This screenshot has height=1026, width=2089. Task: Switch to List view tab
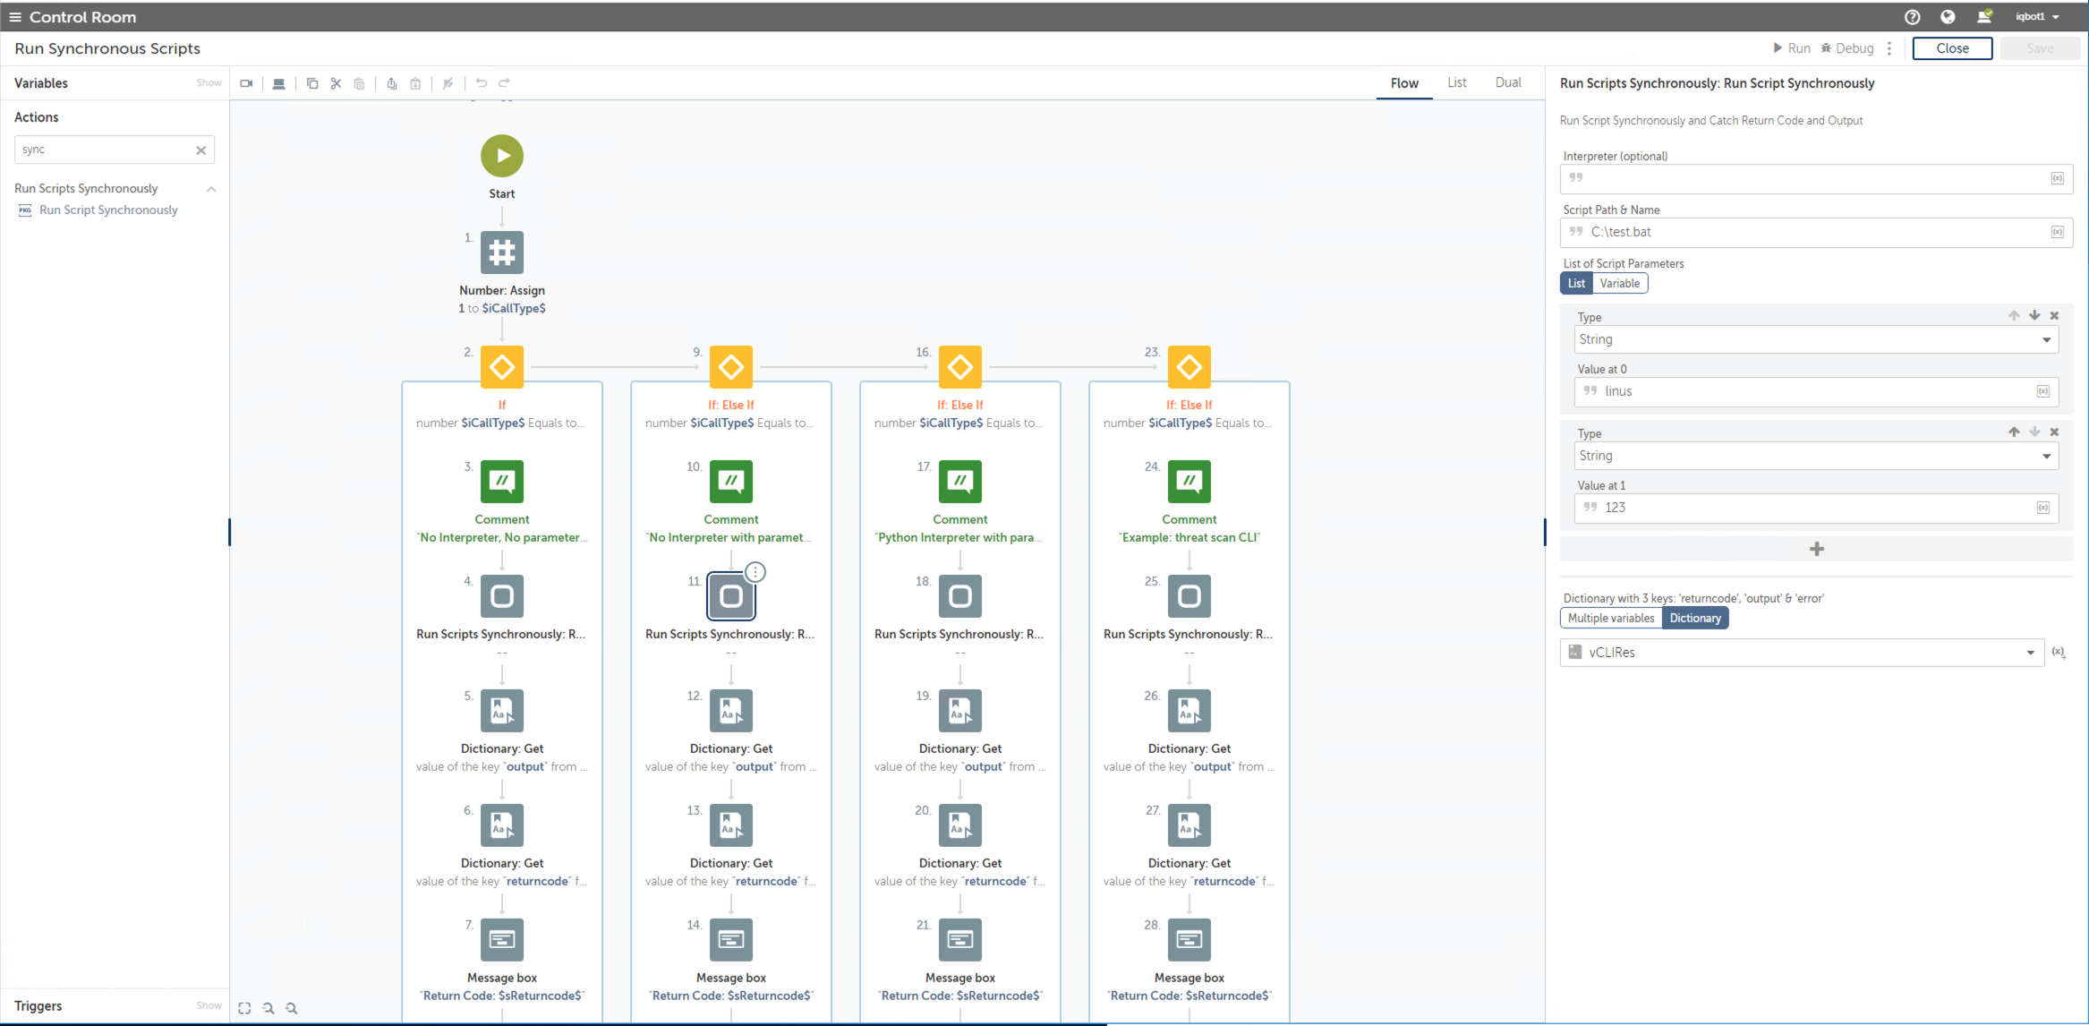(1456, 83)
